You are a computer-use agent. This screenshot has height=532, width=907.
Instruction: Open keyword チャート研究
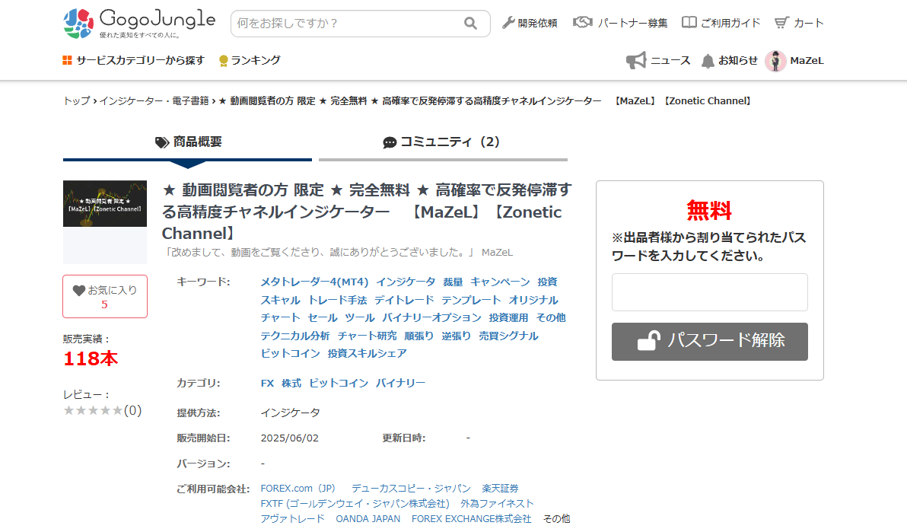click(x=367, y=336)
